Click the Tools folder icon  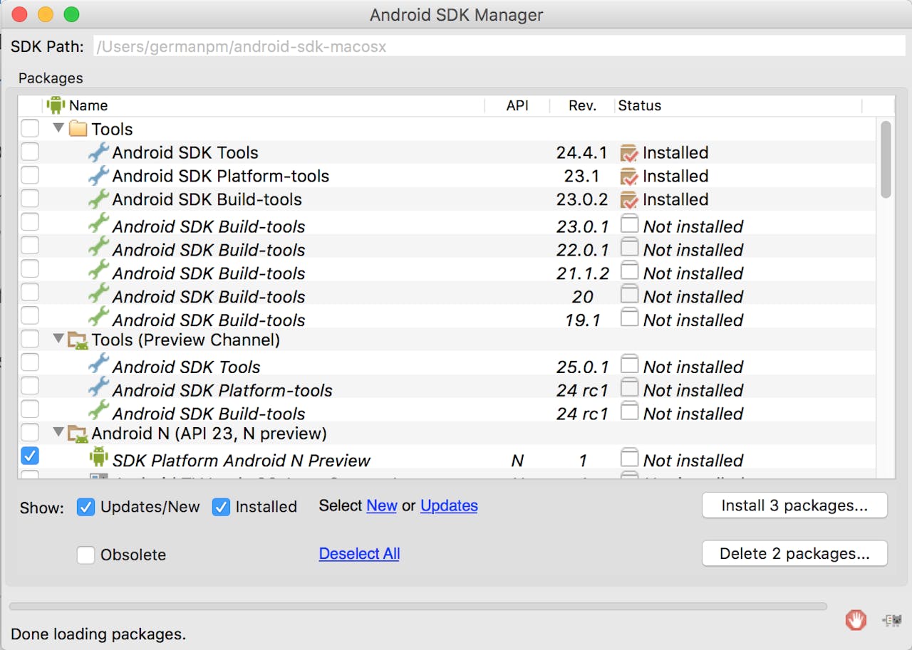coord(78,129)
